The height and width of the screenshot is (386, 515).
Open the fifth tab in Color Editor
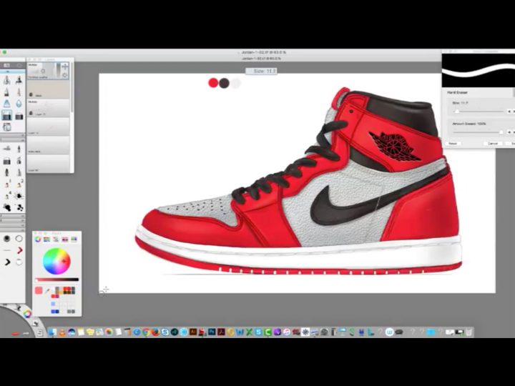74,239
